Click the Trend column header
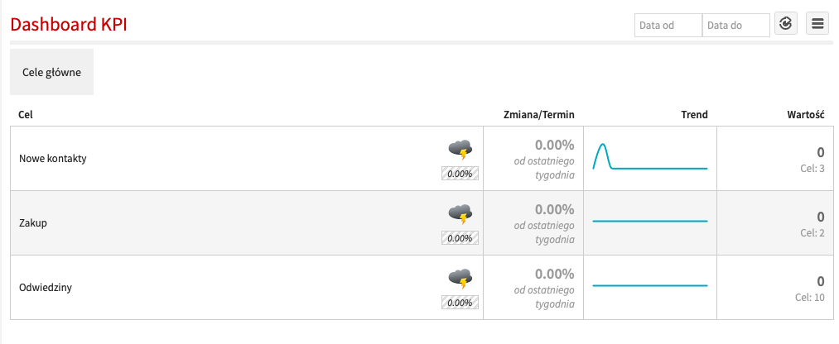839x344 pixels. click(694, 115)
